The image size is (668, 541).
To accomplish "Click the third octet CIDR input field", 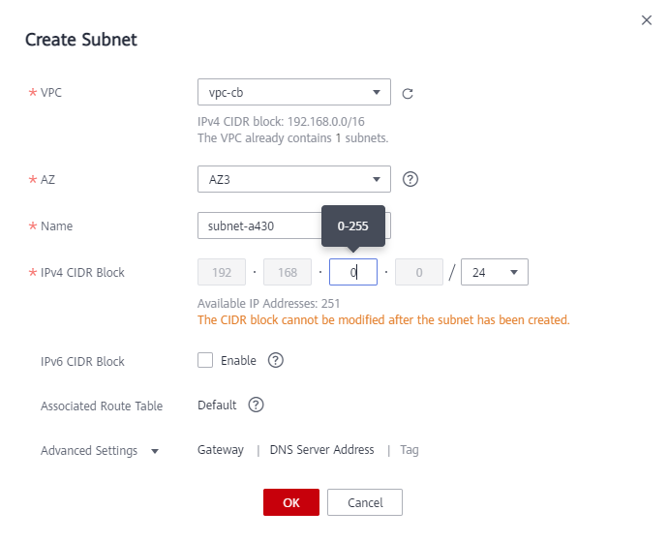I will (x=352, y=273).
